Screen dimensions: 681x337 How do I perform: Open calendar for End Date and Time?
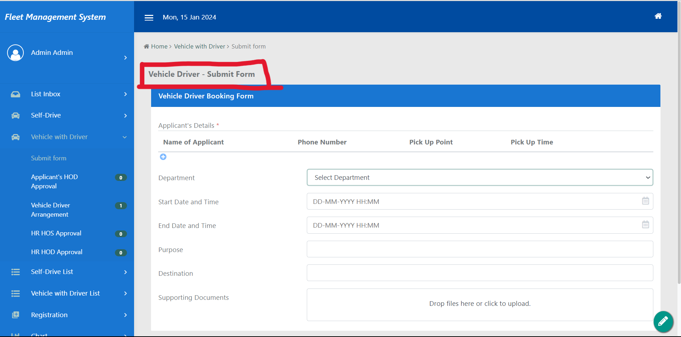tap(645, 224)
